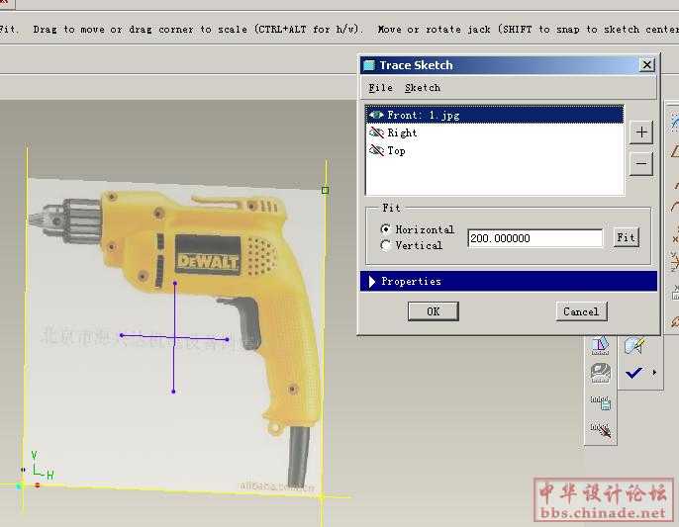The image size is (679, 527).
Task: Select the Front: 1.jpg list row
Action: [x=495, y=115]
